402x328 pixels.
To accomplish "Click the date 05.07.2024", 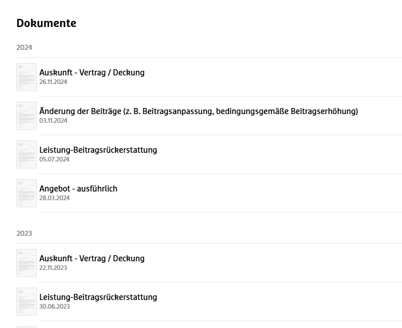I will [54, 159].
